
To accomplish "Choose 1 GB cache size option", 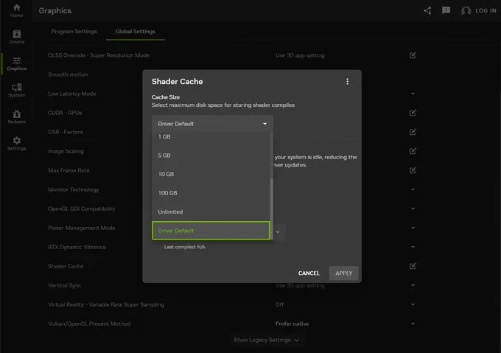I will tap(211, 137).
